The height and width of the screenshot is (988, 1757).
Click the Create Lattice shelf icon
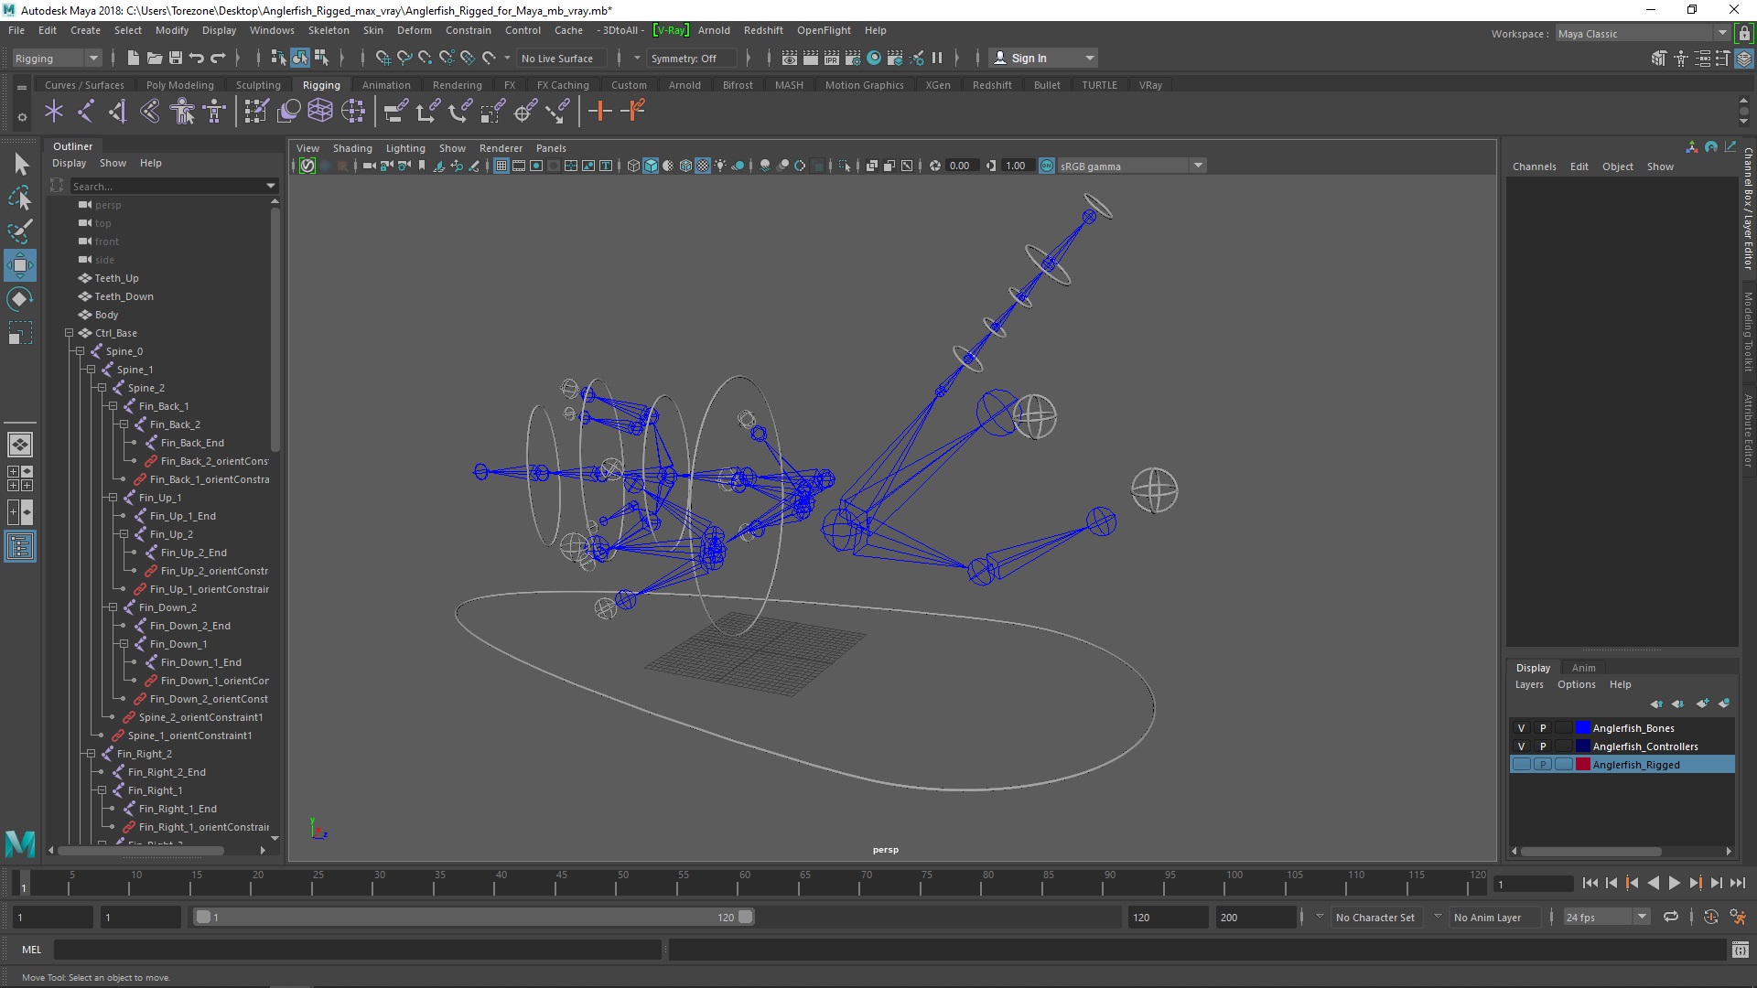[x=320, y=112]
